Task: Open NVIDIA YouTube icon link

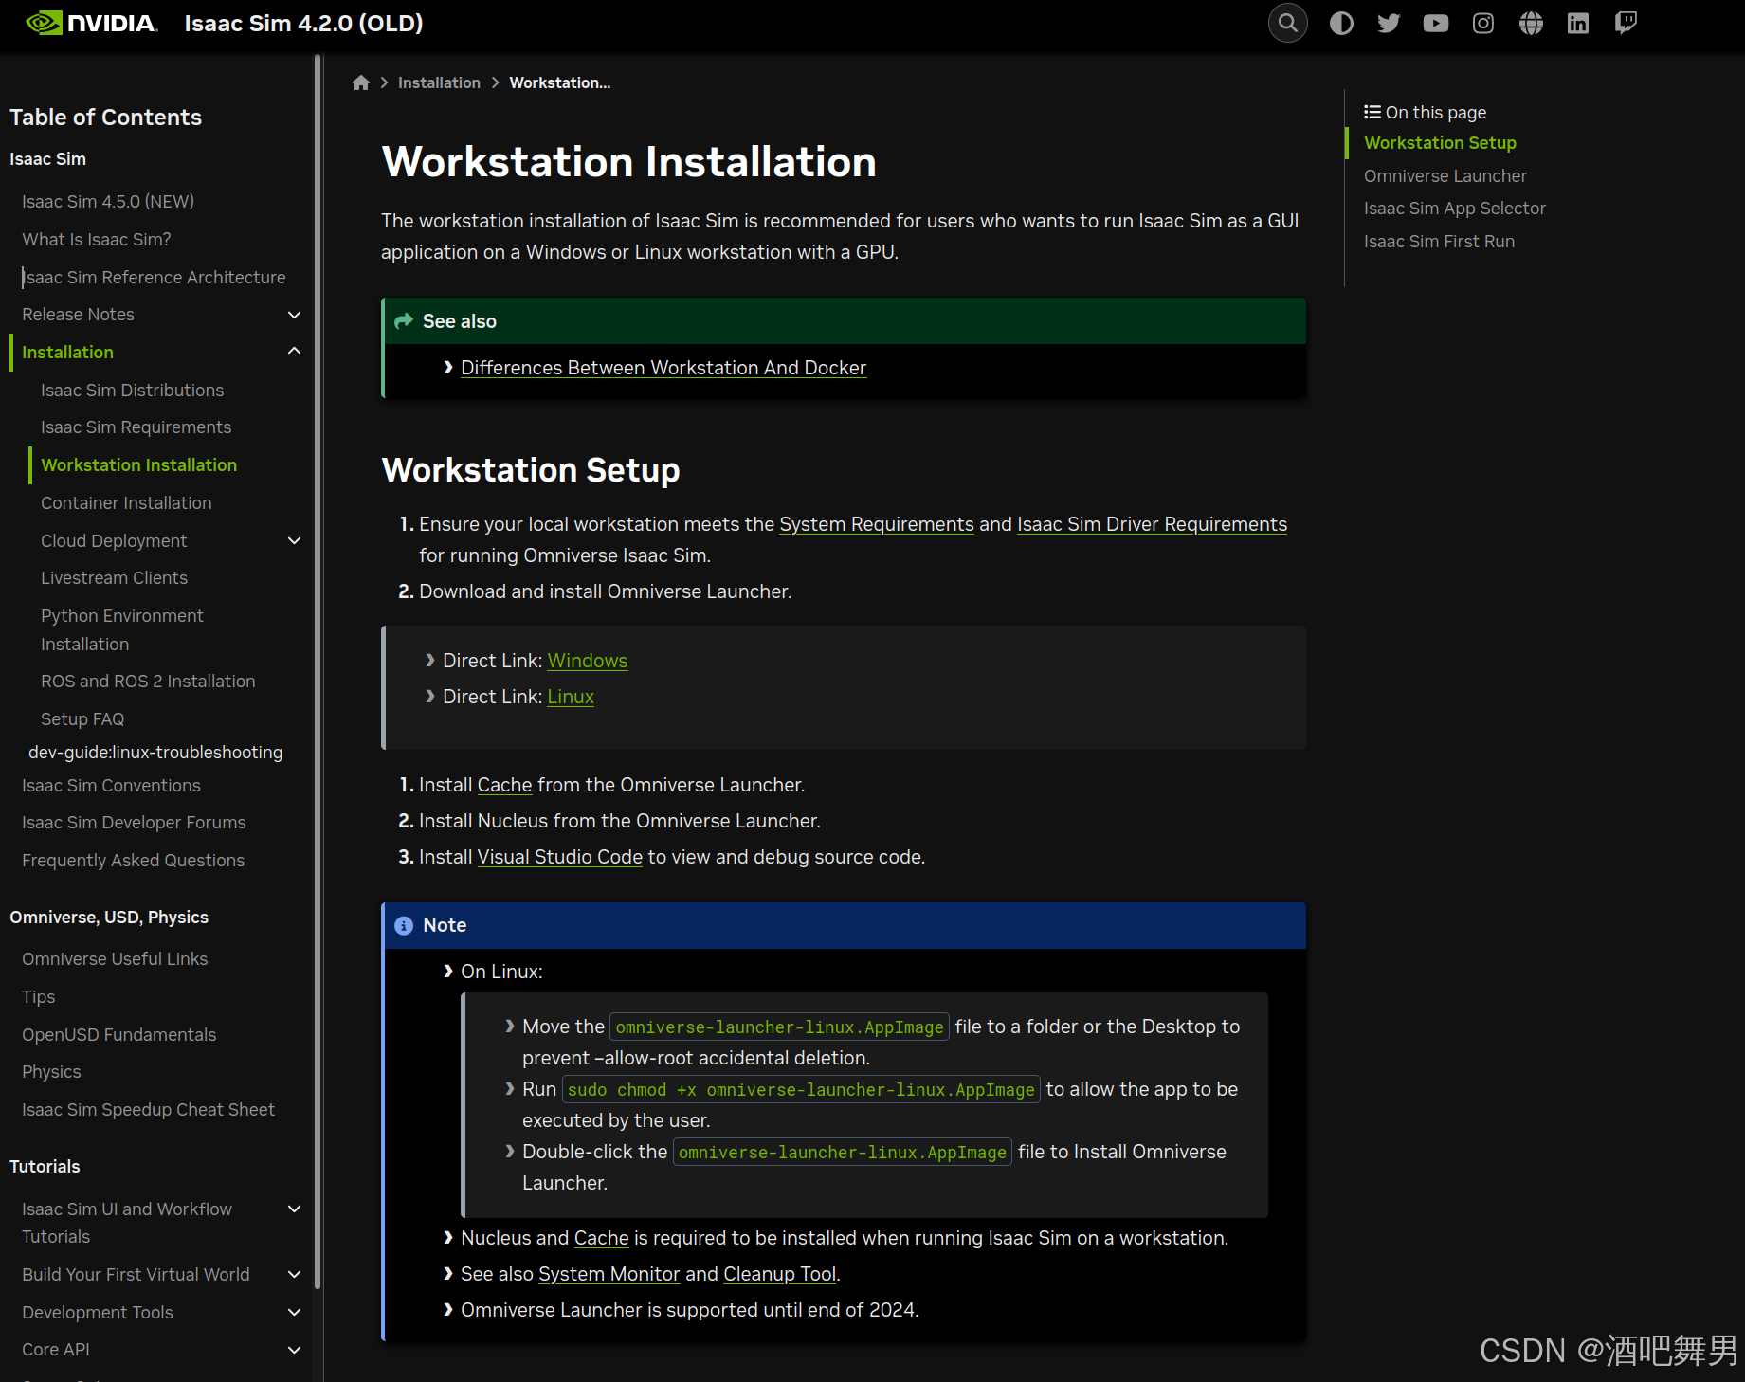Action: pyautogui.click(x=1436, y=23)
